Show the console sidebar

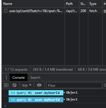pos(6,85)
